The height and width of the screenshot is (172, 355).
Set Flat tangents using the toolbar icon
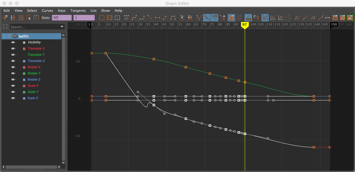[x=158, y=18]
